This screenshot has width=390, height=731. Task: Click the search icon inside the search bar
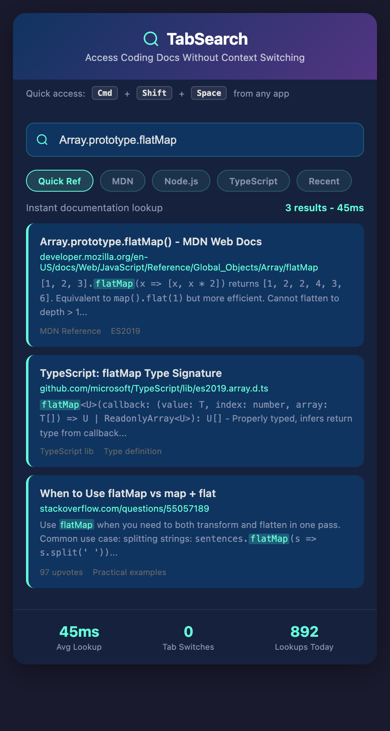(x=42, y=140)
